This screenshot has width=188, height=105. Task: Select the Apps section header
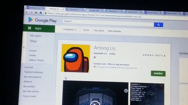39,29
